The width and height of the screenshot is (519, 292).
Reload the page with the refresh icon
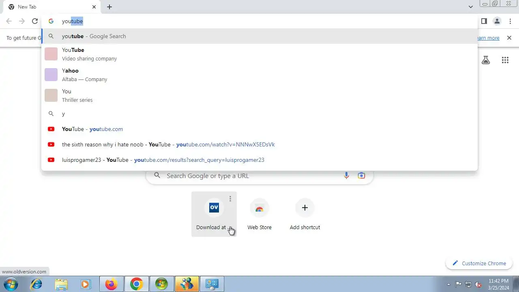pos(35,21)
